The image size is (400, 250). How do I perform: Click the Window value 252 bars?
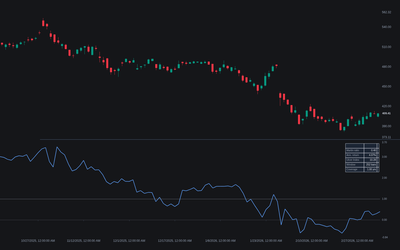(x=370, y=165)
